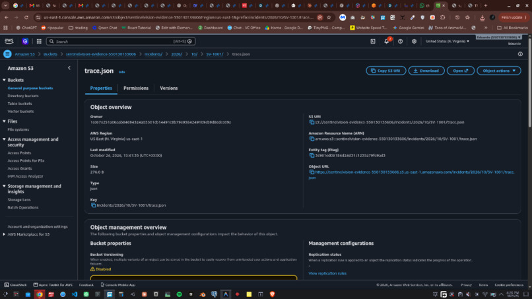The height and width of the screenshot is (299, 532).
Task: Open browser downloads icon
Action: coord(482,17)
